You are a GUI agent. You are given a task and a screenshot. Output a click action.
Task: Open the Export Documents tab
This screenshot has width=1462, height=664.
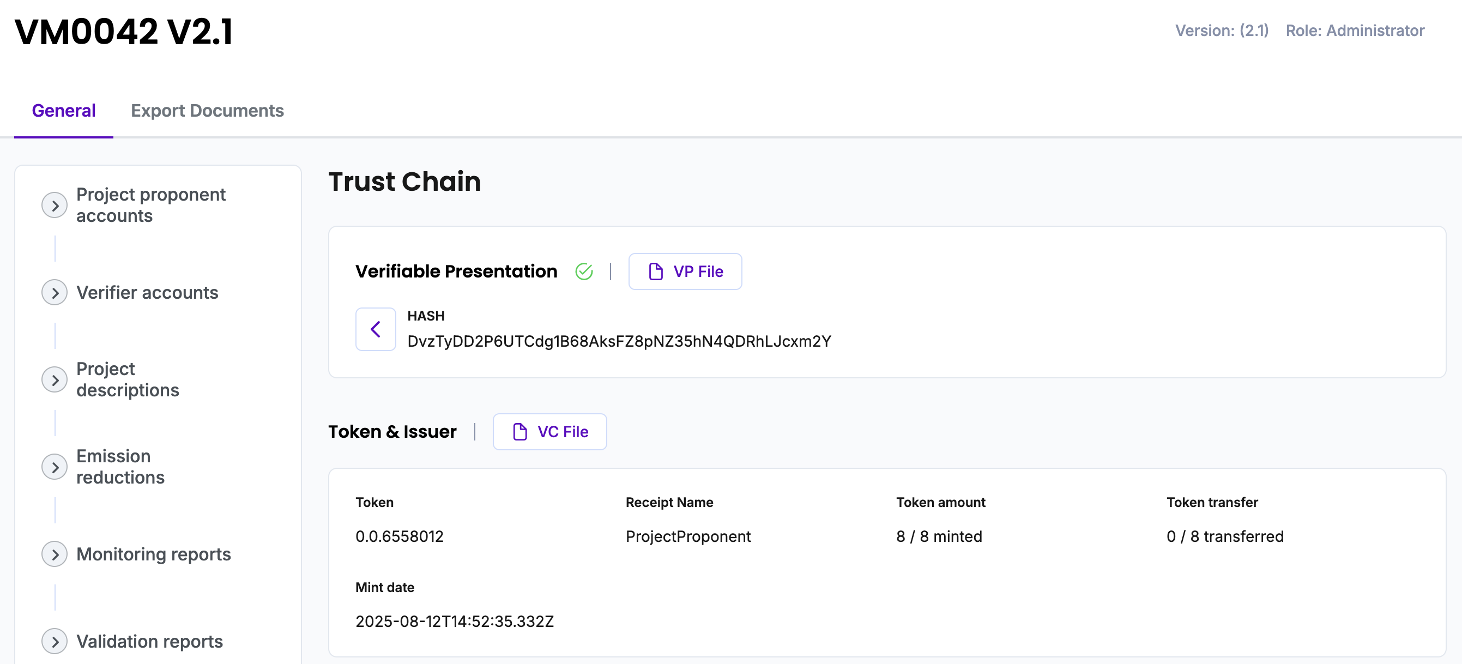[207, 110]
